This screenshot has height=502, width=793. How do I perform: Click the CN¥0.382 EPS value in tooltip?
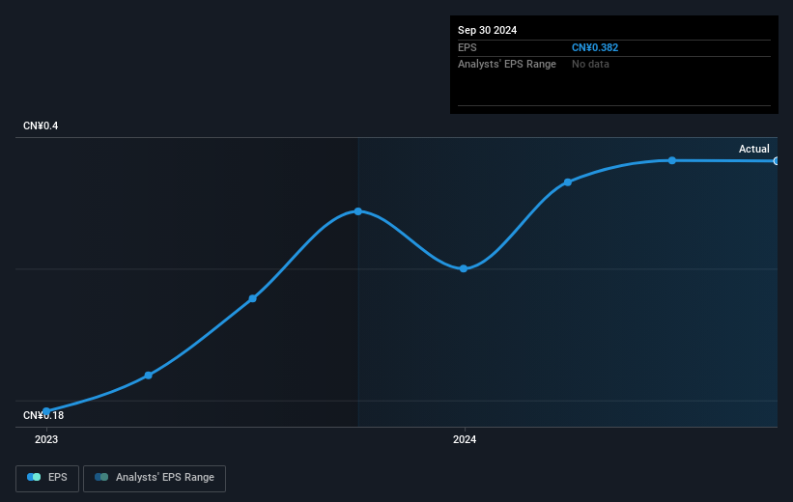(x=595, y=47)
